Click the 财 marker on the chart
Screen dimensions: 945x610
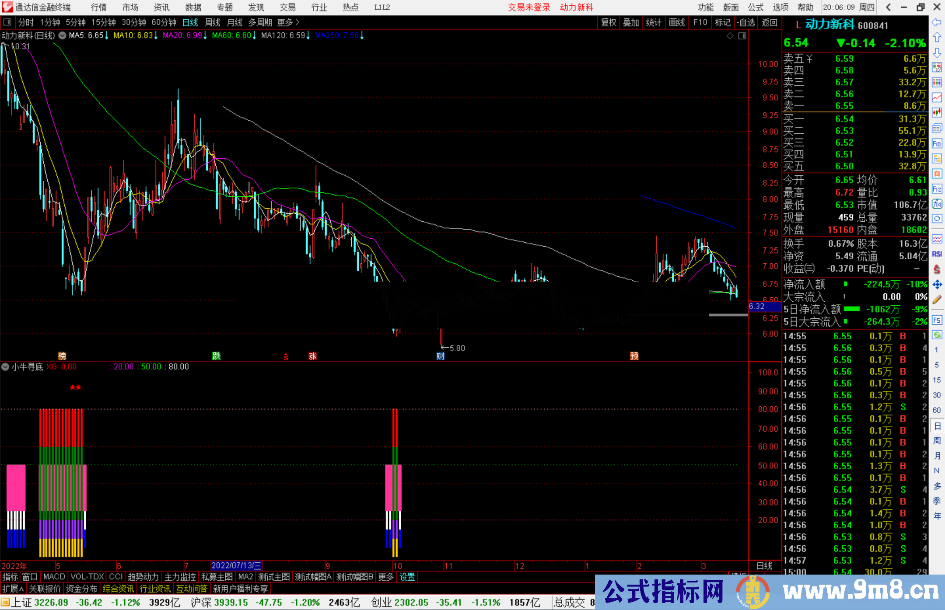[441, 356]
